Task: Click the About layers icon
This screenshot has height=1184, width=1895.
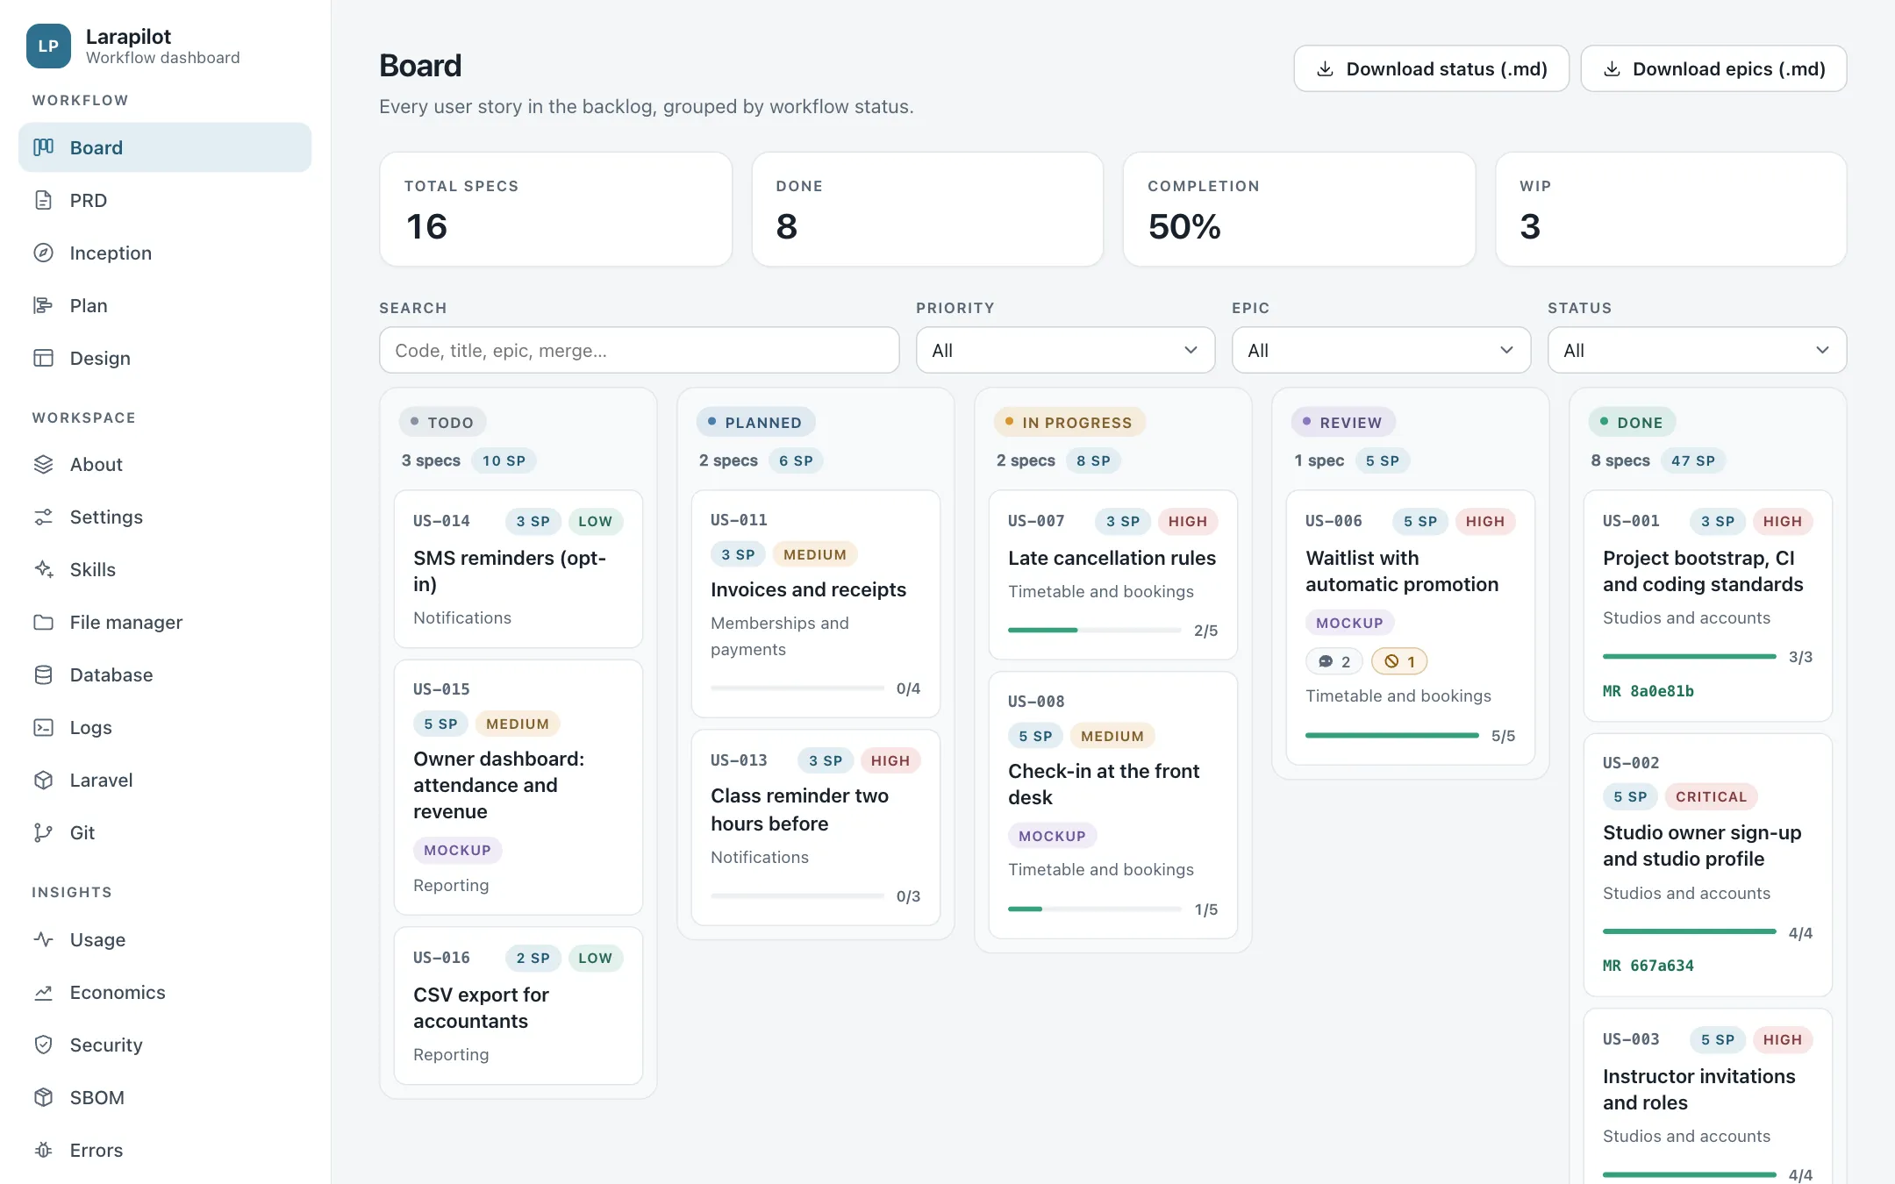Action: 44,464
